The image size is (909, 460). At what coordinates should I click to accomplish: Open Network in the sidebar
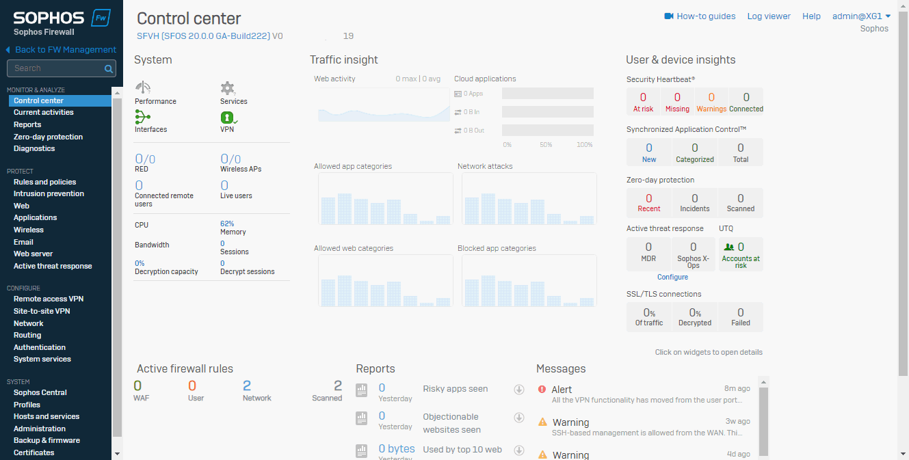click(29, 324)
